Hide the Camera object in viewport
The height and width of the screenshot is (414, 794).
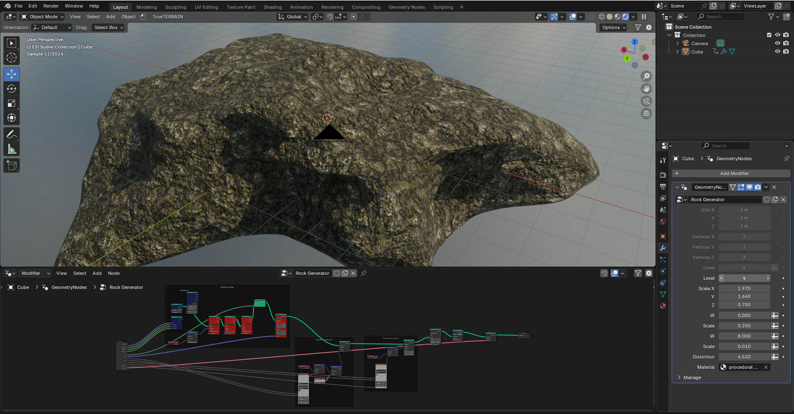coord(777,43)
